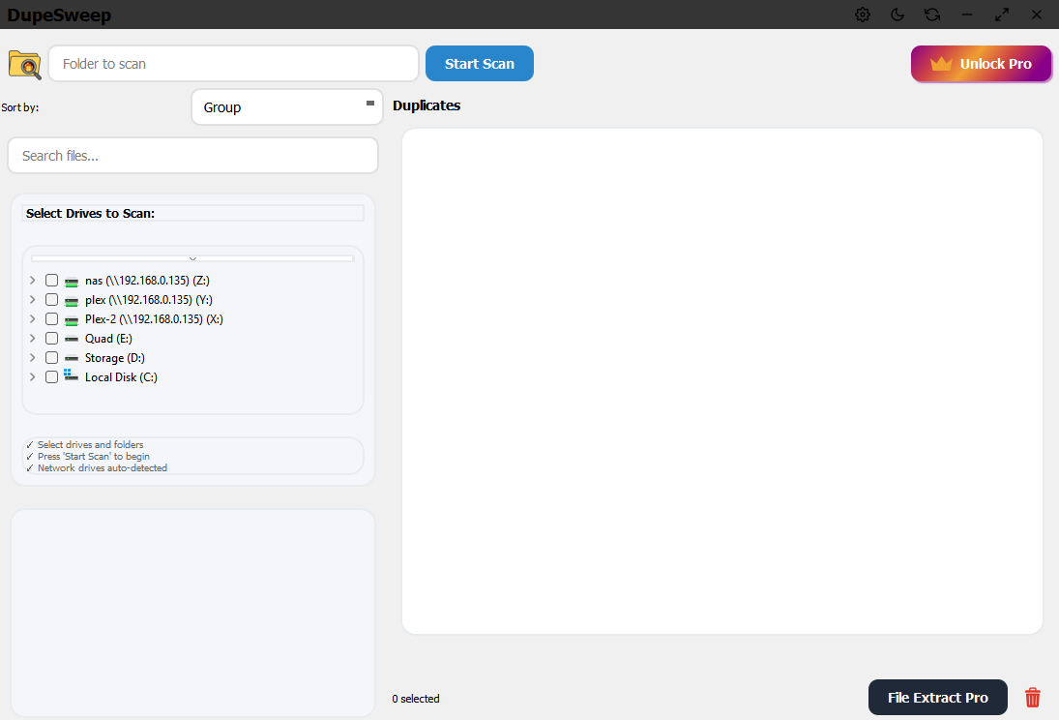
Task: Click the Unlock Pro button
Action: [982, 64]
